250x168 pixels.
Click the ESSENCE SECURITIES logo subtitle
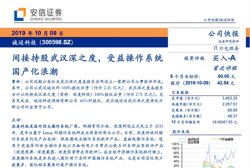46,19
